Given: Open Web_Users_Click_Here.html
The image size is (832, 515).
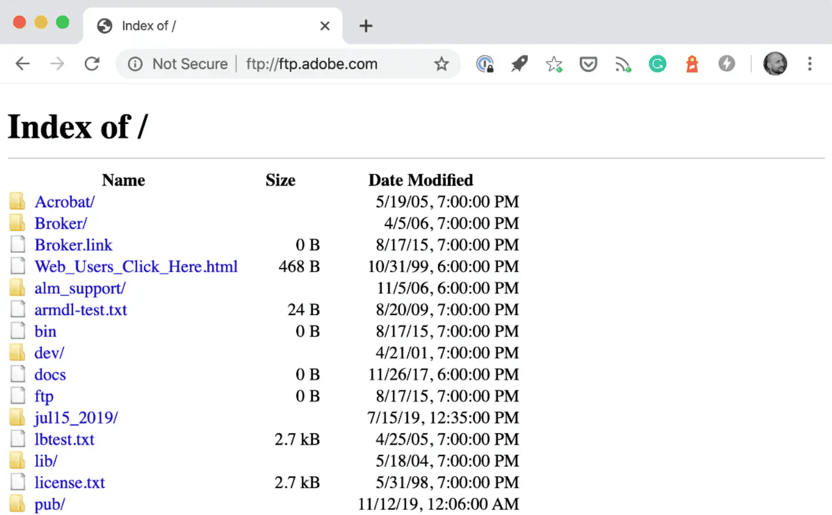Looking at the screenshot, I should [x=136, y=267].
